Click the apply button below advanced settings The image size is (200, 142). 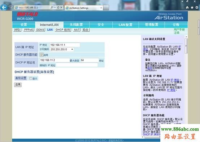(x=18, y=85)
